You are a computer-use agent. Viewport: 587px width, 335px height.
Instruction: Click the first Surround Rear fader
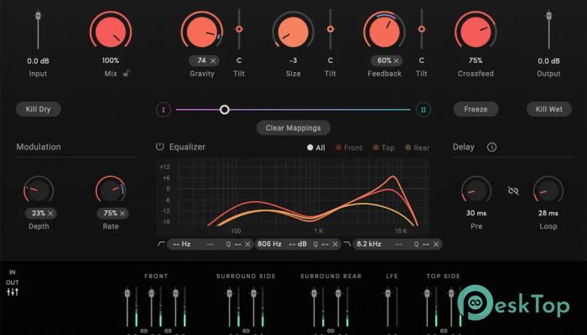click(314, 293)
